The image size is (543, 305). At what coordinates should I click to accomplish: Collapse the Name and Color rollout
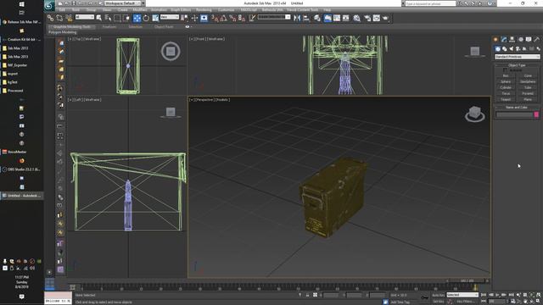[x=517, y=108]
